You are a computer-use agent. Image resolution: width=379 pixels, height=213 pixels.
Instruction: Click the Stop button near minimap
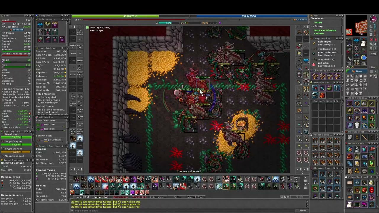pyautogui.click(x=373, y=67)
